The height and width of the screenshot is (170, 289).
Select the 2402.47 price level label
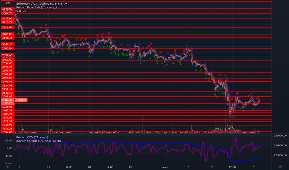pos(7,82)
